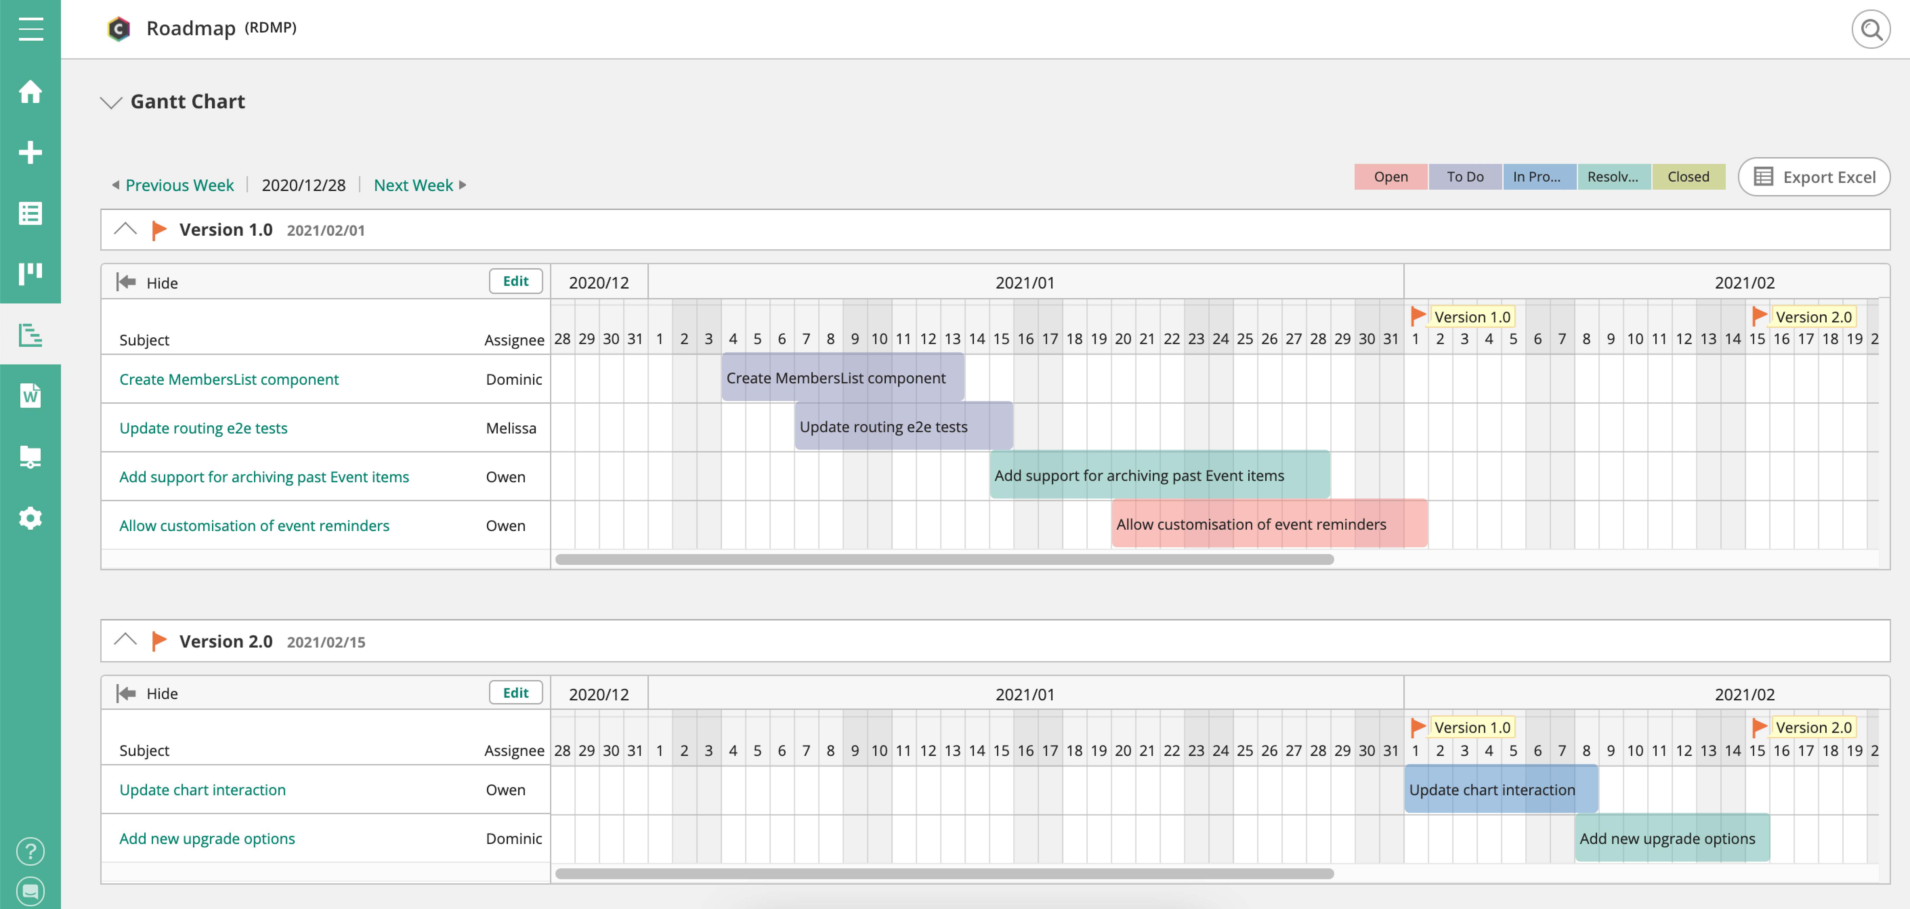Collapse the Version 1.0 milestone section

pos(125,229)
